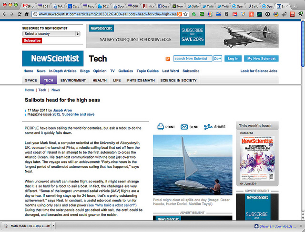The width and height of the screenshot is (305, 232).
Task: Expand the Math model download item menu arrow
Action: (x=53, y=226)
